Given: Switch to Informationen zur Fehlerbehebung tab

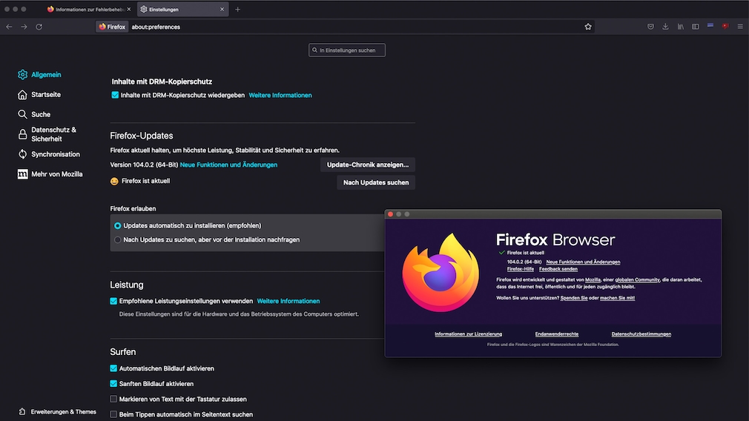Looking at the screenshot, I should [89, 9].
